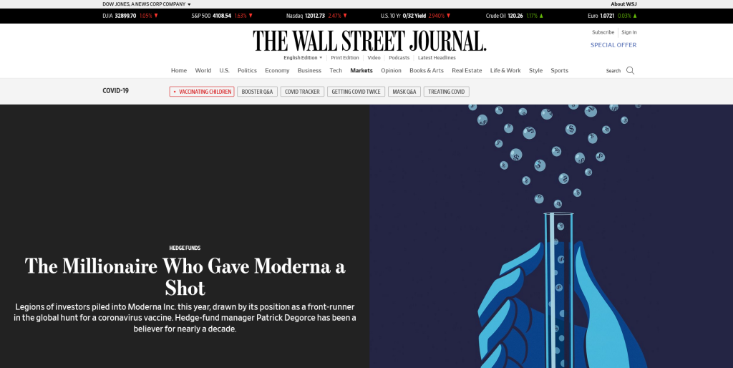733x368 pixels.
Task: Click the COVID-19 heading
Action: [115, 91]
